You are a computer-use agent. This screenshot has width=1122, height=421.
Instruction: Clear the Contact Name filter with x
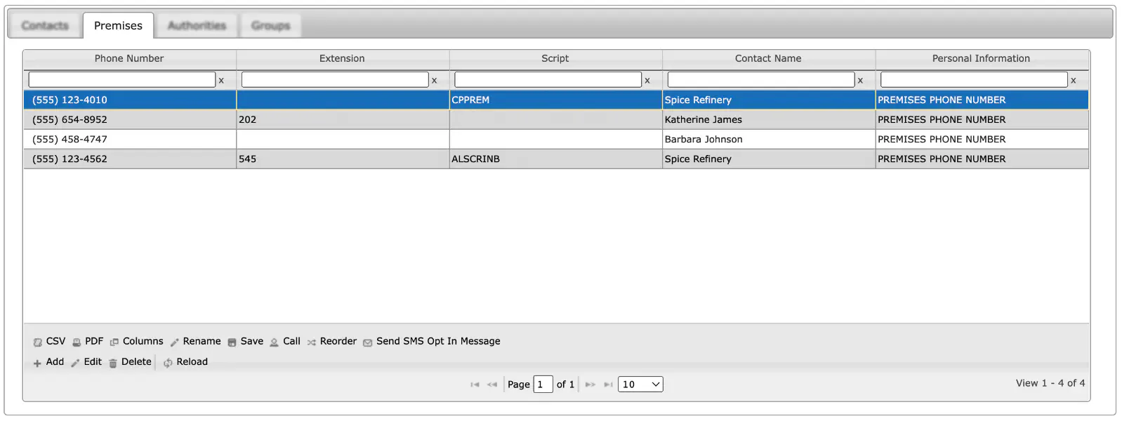[860, 80]
